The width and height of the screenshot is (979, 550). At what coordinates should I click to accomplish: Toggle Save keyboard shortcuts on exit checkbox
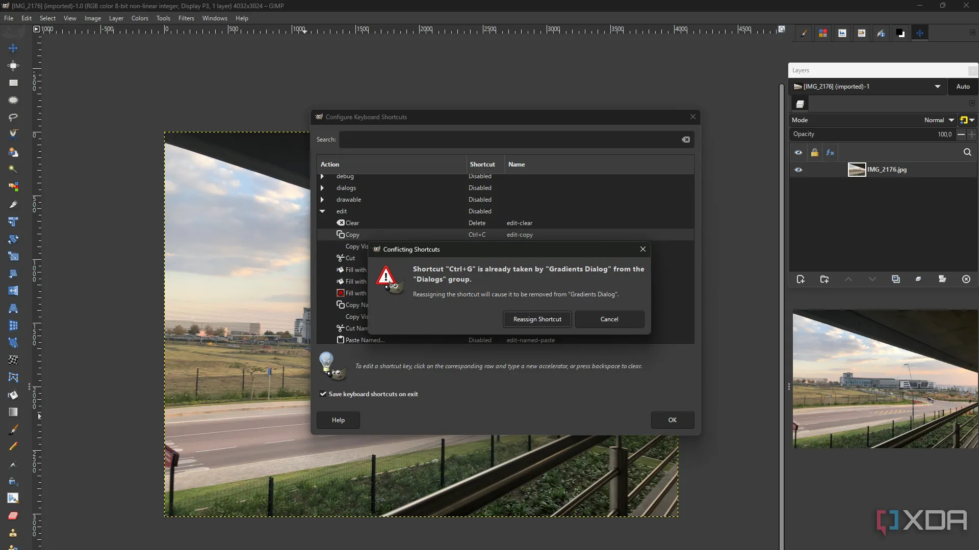323,394
